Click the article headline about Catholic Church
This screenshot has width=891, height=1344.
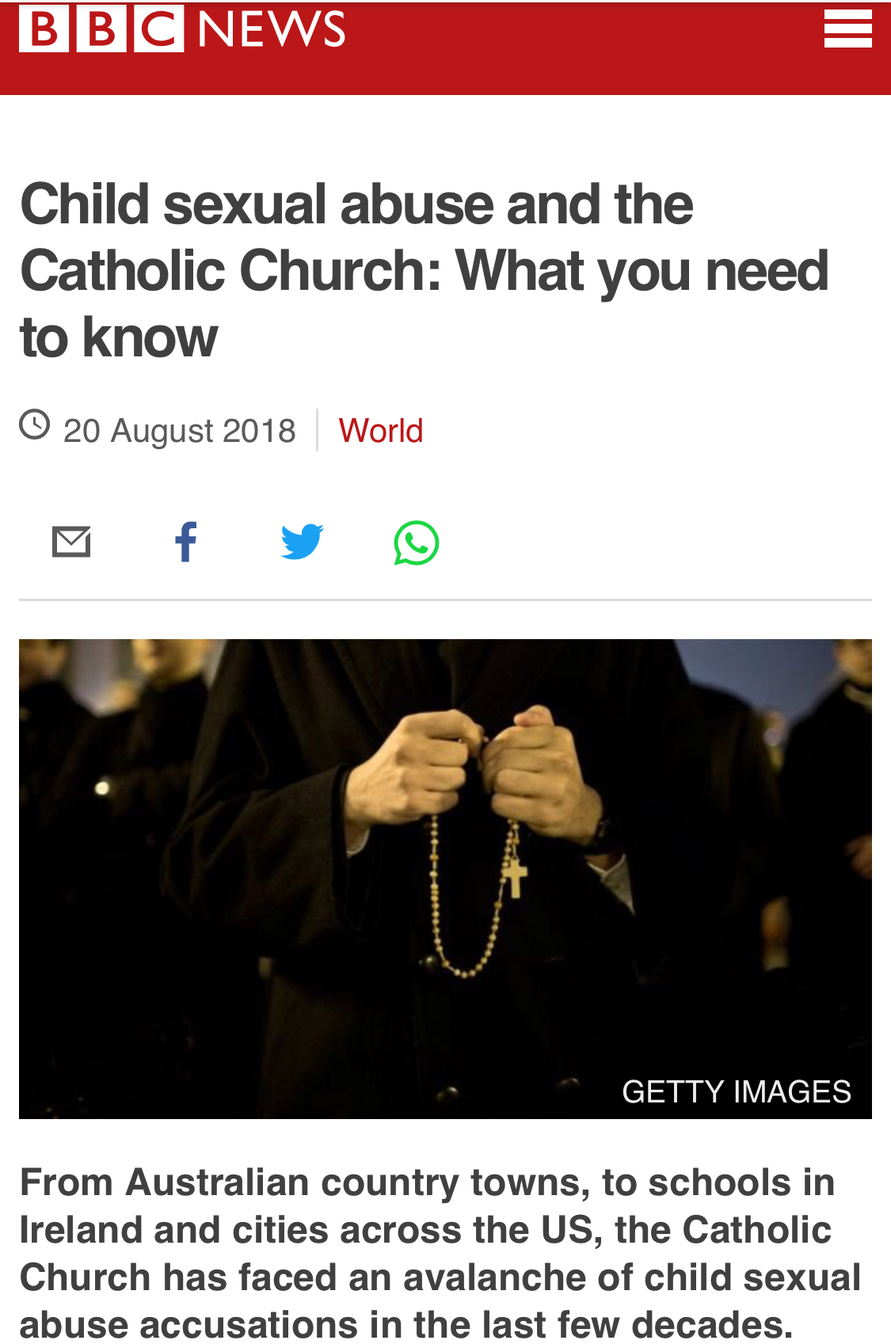coord(425,270)
